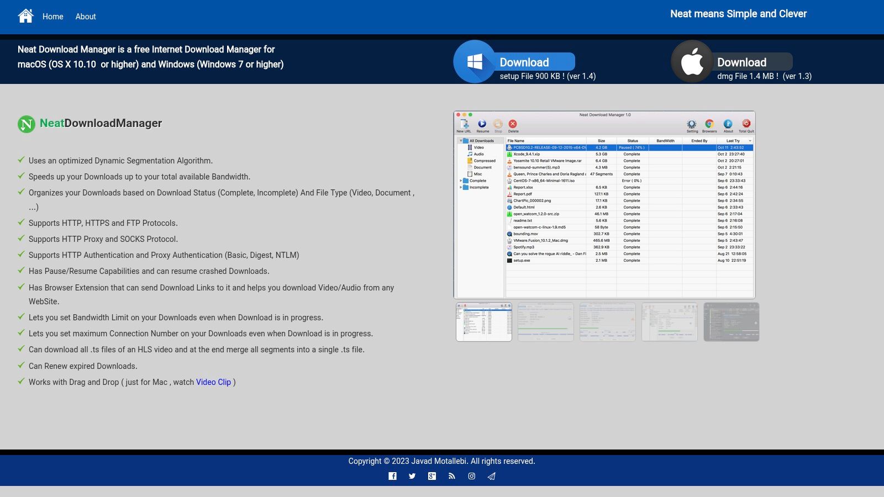
Task: Click the Delete download icon
Action: (x=513, y=124)
